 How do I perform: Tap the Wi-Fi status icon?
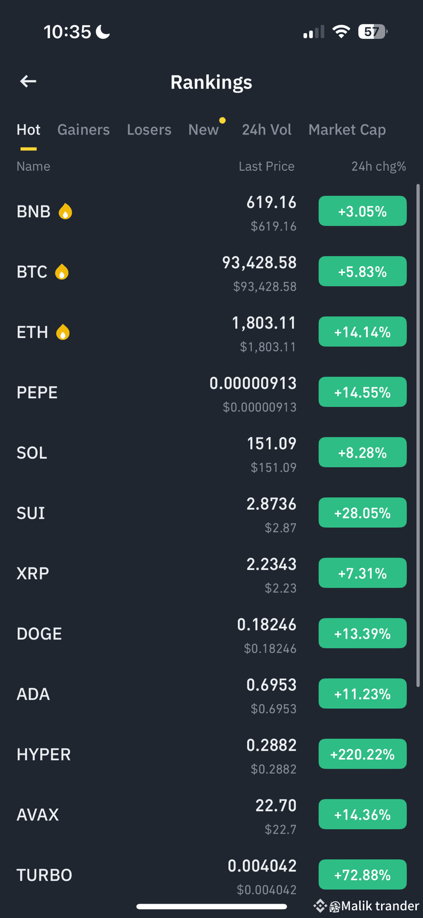point(341,32)
